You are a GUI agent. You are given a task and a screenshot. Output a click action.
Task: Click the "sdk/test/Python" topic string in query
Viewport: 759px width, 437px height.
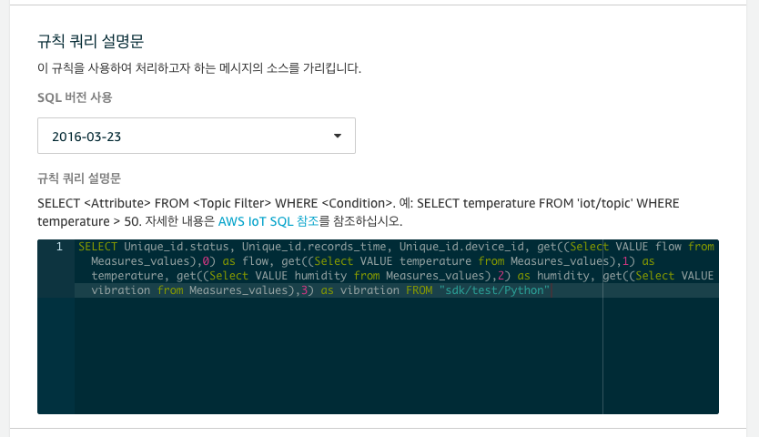click(x=494, y=290)
